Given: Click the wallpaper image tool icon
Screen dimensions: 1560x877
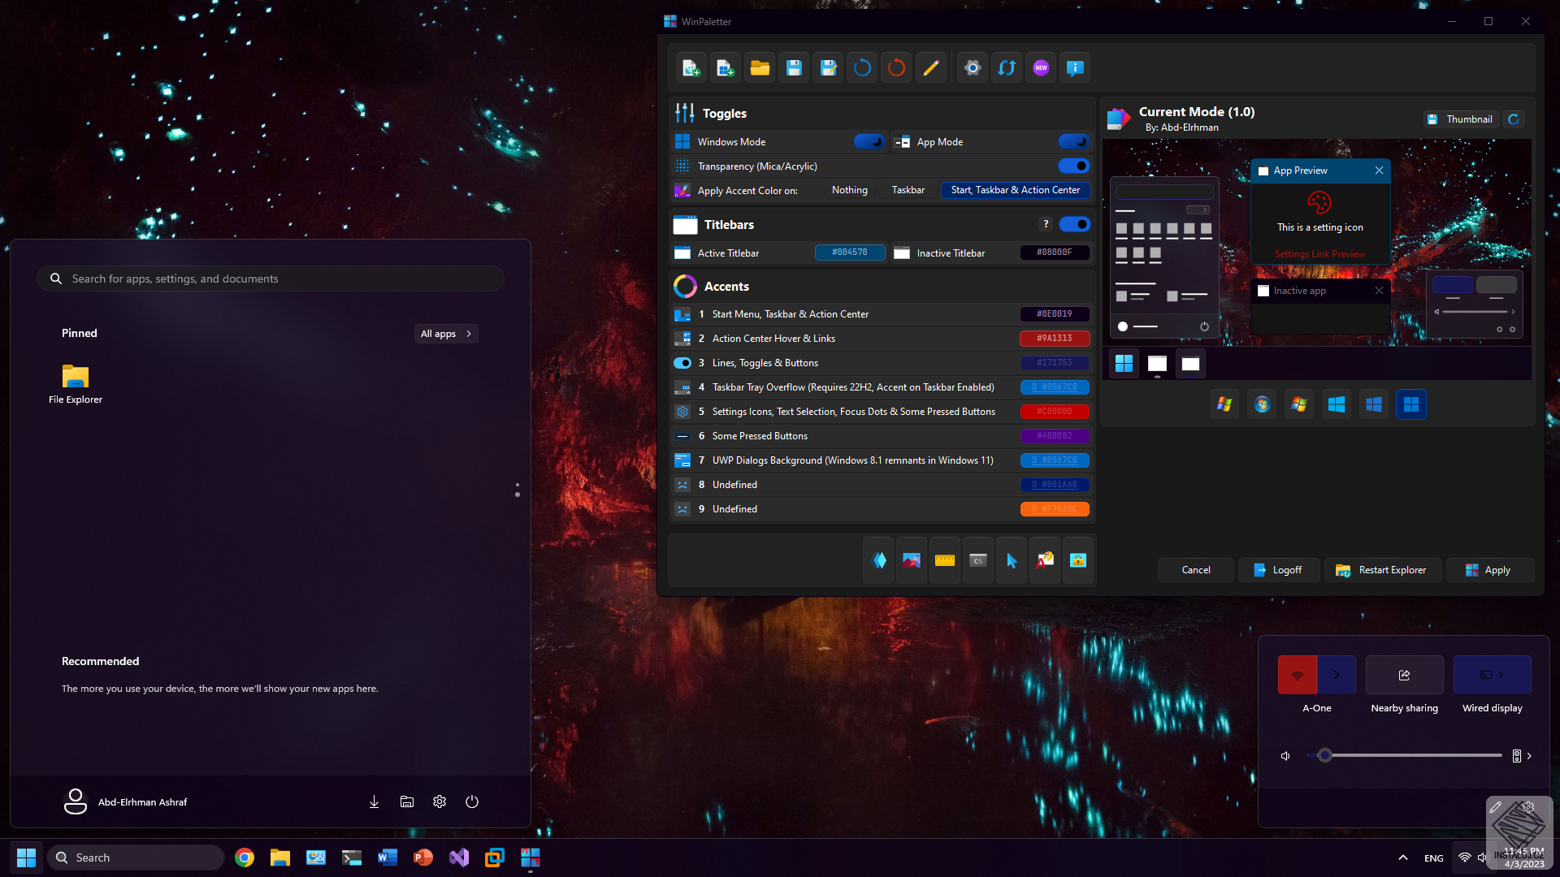Looking at the screenshot, I should [912, 560].
